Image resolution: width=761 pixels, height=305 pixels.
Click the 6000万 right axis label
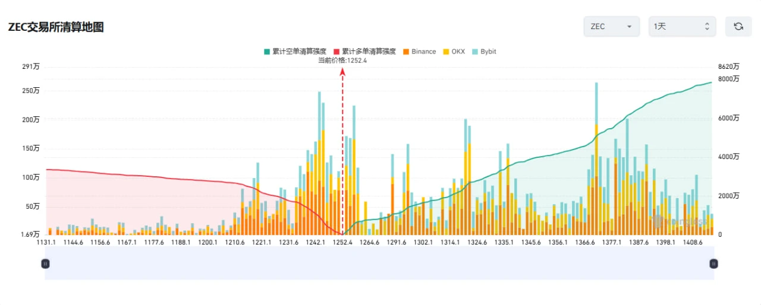pyautogui.click(x=728, y=118)
